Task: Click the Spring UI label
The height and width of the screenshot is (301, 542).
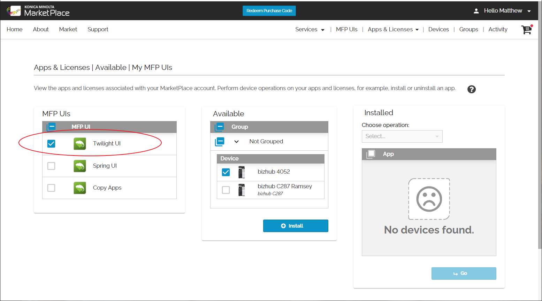Action: (105, 166)
